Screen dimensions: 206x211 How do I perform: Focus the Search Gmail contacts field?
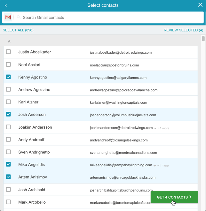pyautogui.click(x=103, y=18)
